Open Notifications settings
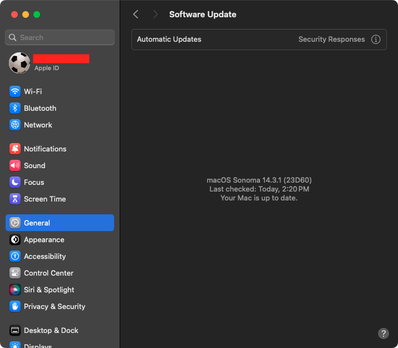The image size is (398, 348). 60,149
